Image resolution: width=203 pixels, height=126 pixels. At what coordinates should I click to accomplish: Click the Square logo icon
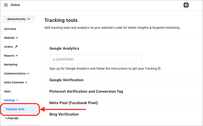[x=186, y=5]
